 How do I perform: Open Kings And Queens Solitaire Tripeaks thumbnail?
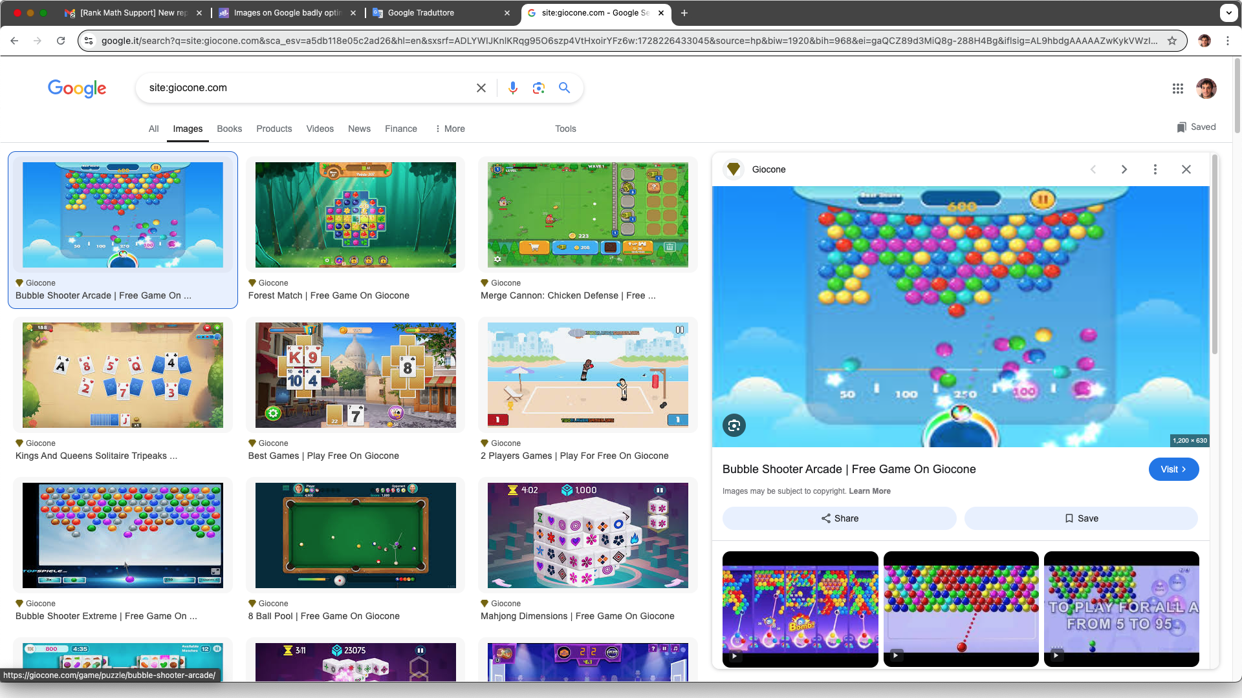tap(122, 375)
